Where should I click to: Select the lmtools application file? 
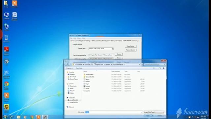(87, 86)
